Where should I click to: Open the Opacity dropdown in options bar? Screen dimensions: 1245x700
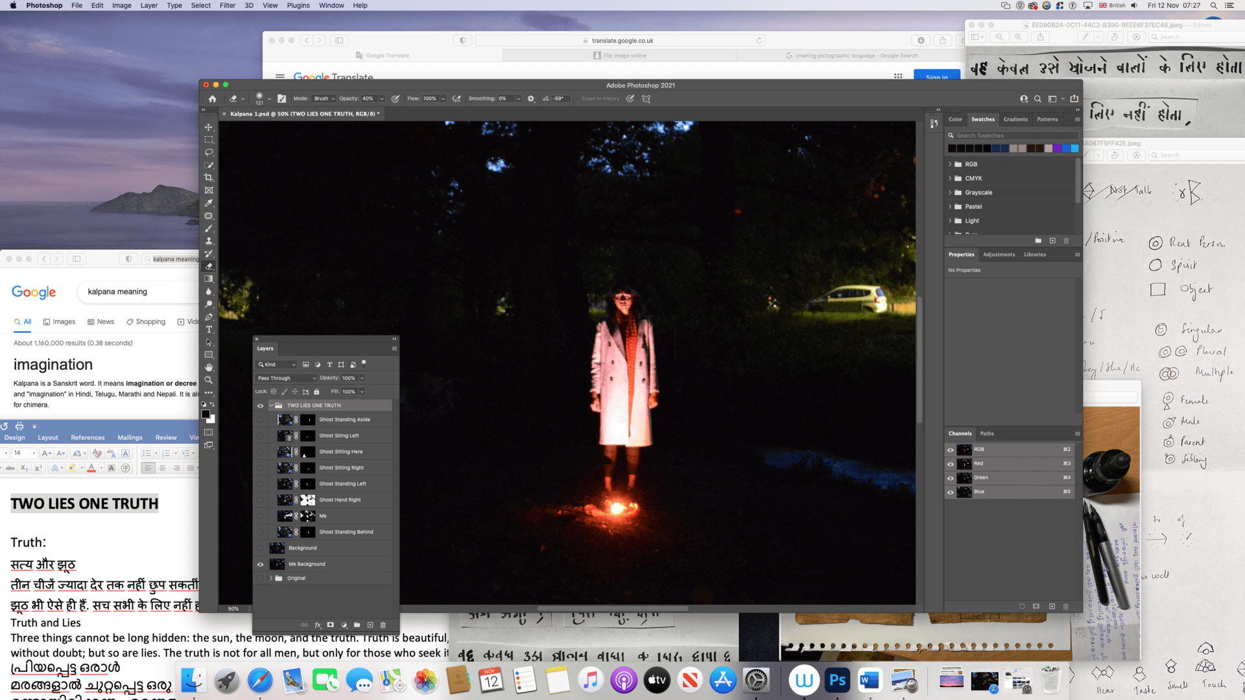[381, 99]
